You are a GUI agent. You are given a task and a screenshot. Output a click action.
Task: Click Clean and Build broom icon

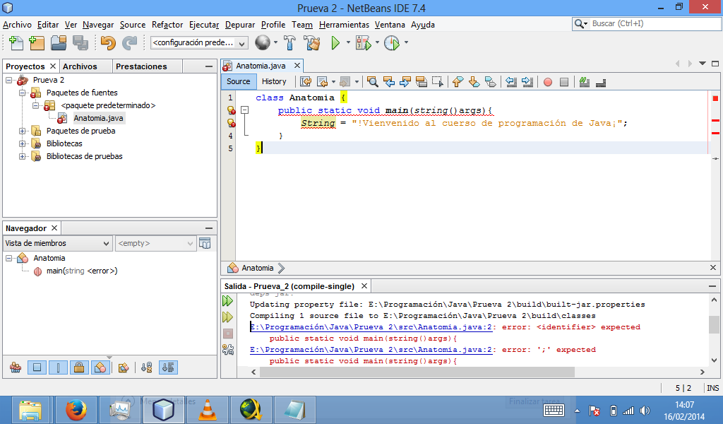point(311,43)
